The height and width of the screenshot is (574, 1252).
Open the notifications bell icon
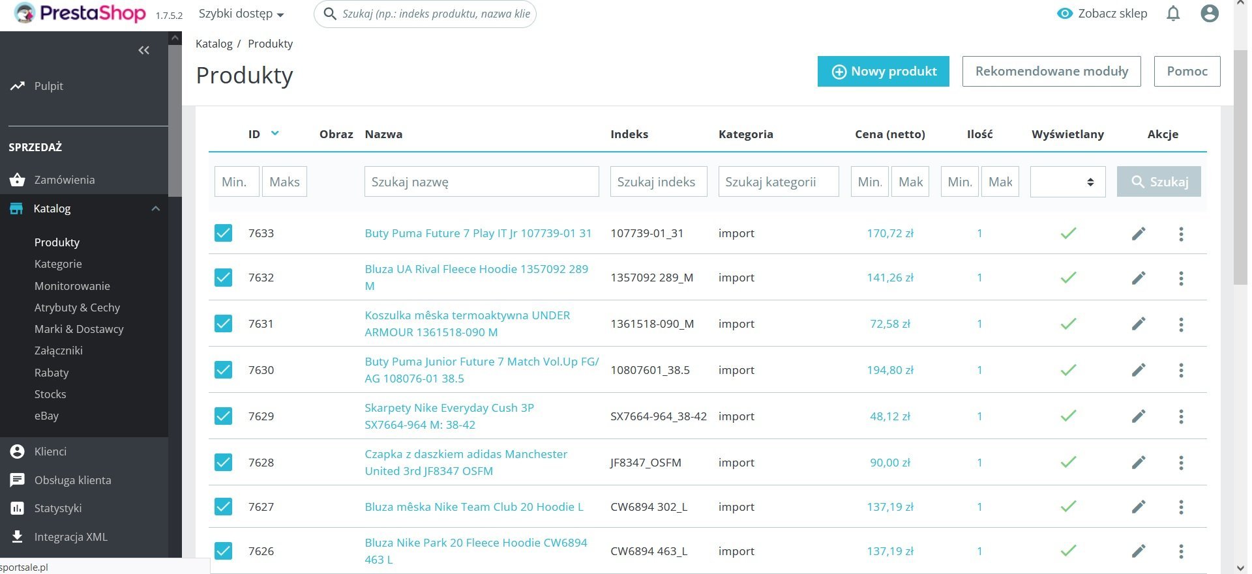coord(1173,14)
